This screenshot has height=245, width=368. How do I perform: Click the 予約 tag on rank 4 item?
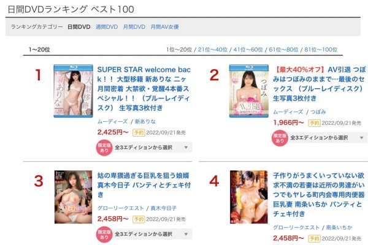click(314, 239)
